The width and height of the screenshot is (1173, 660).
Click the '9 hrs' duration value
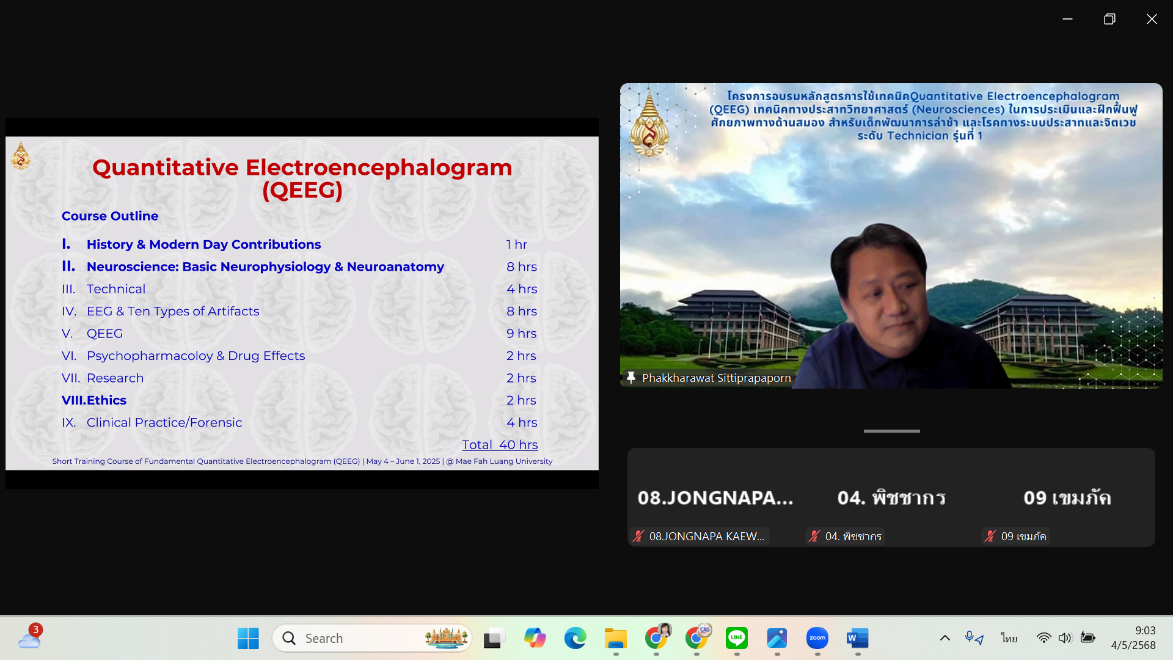(521, 334)
